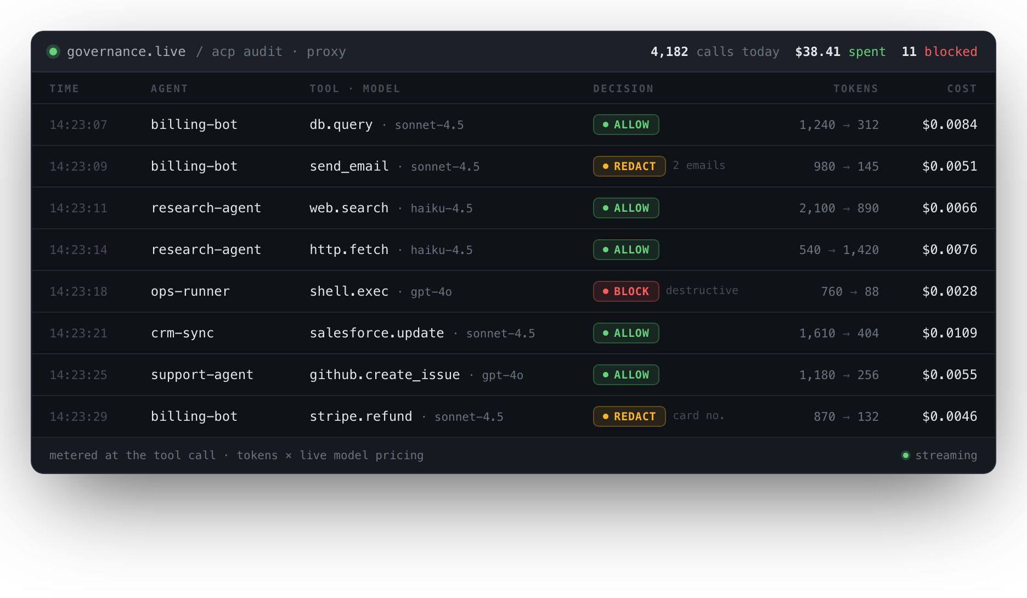This screenshot has height=598, width=1027.
Task: Click the '4,182 calls today' counter
Action: [715, 52]
